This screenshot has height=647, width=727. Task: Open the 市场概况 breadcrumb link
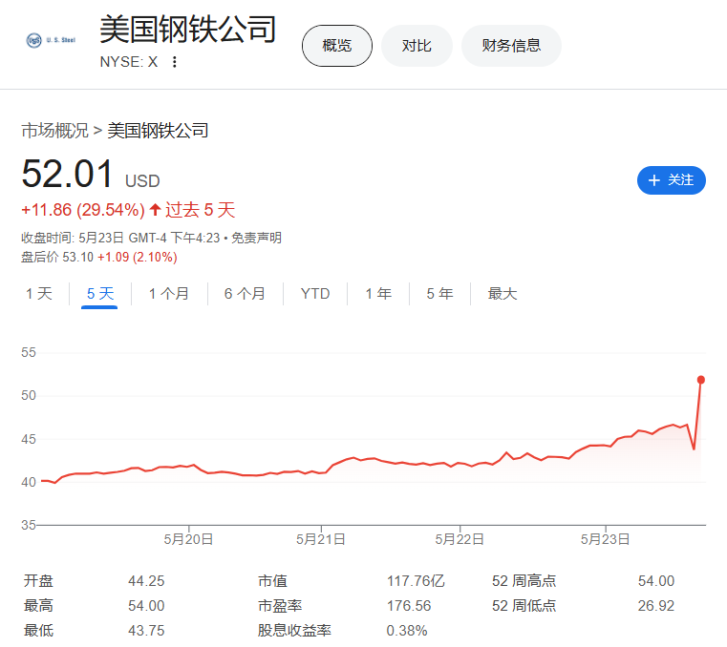point(54,131)
